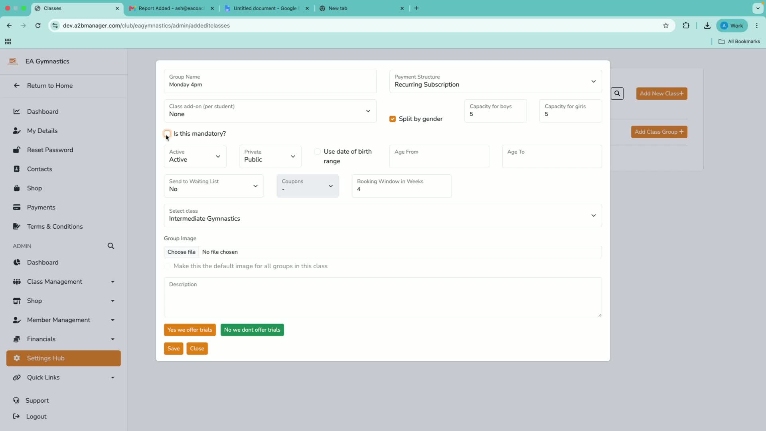The image size is (766, 431).
Task: Open the Contacts menu item
Action: (63, 169)
